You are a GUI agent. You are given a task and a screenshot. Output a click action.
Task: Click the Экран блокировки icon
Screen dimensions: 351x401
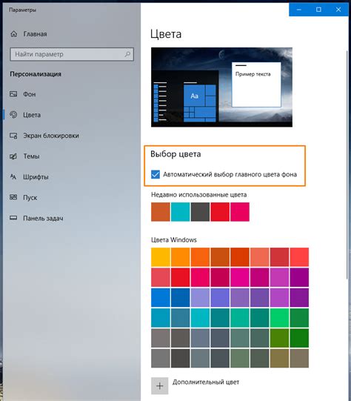coord(13,136)
